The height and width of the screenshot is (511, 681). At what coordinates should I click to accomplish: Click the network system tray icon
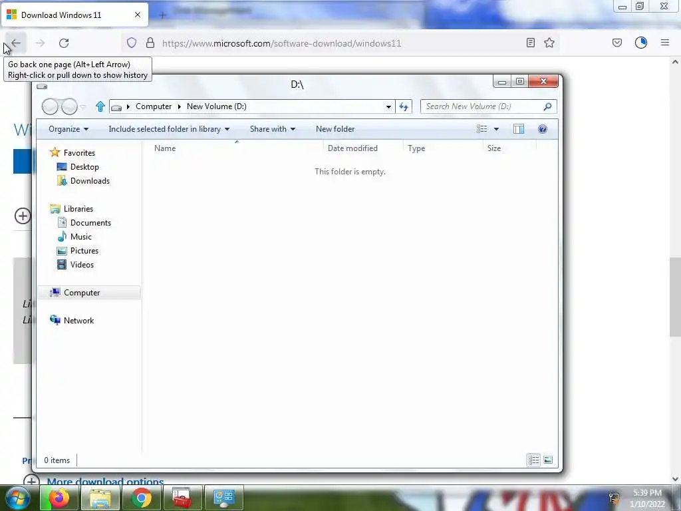[614, 497]
